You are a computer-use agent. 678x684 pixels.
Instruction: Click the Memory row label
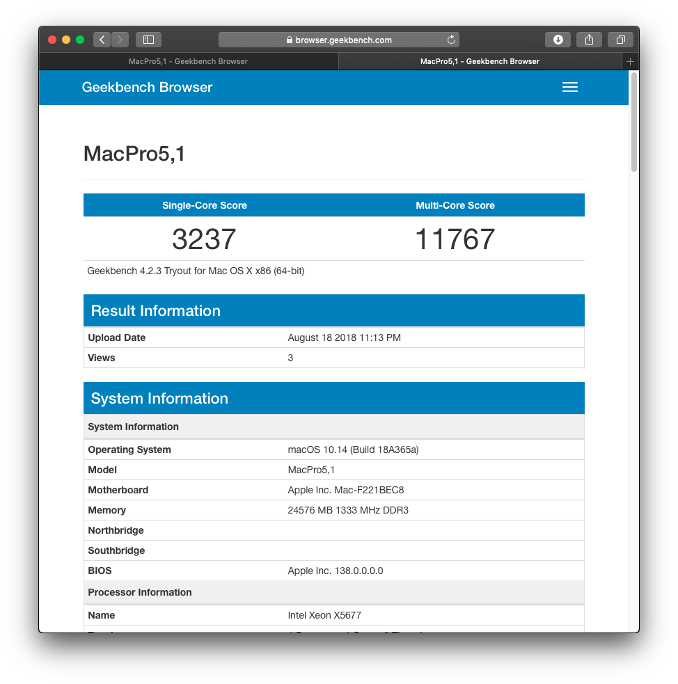(x=107, y=510)
